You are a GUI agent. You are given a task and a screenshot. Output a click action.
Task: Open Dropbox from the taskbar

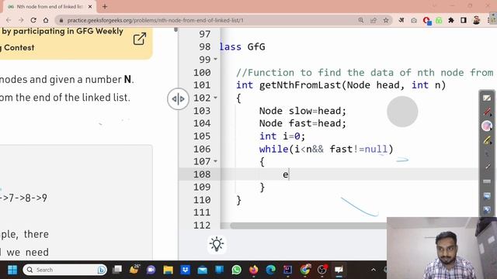185,270
